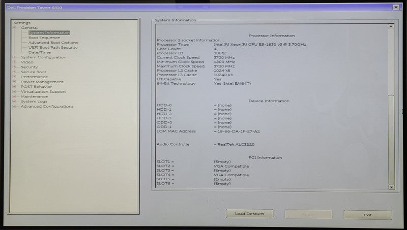Expand the Power Management node
The width and height of the screenshot is (407, 230).
coord(15,82)
